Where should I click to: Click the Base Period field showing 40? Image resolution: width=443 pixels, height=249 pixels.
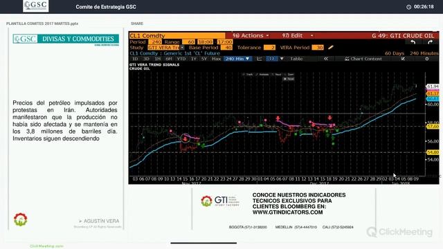226,48
